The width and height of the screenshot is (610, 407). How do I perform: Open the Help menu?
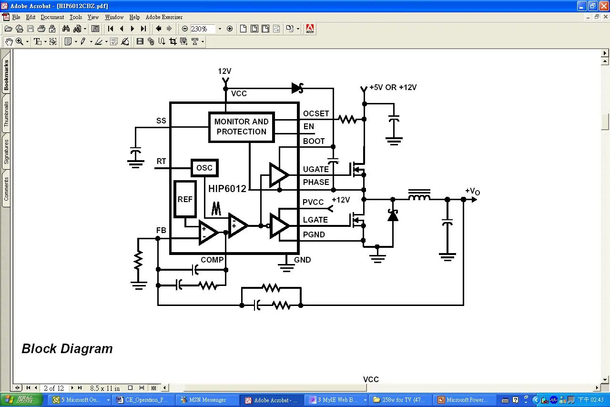click(x=135, y=17)
